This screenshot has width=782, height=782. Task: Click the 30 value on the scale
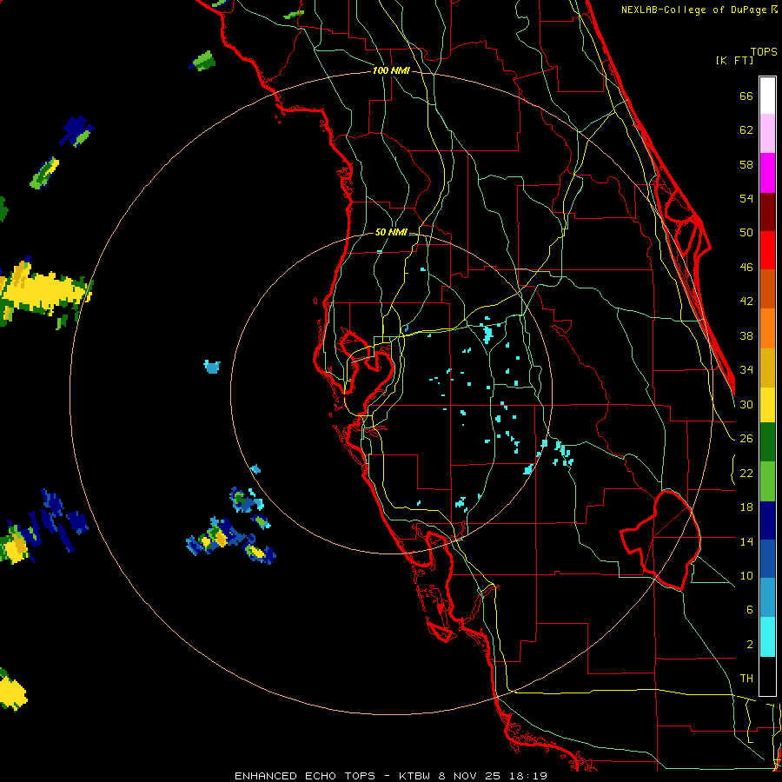pyautogui.click(x=746, y=404)
